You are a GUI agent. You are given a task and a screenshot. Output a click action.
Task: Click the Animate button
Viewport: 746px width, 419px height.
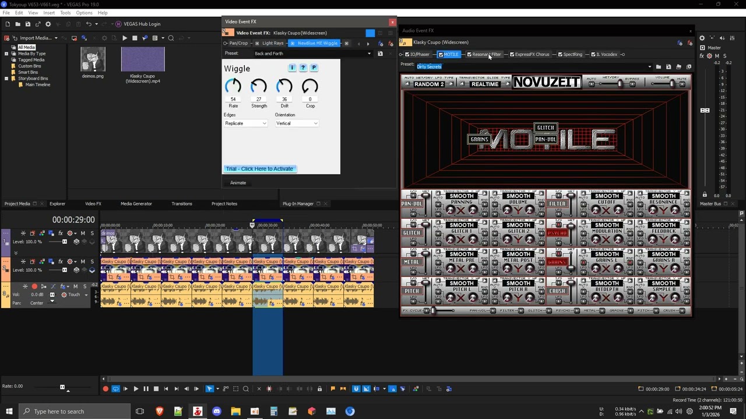click(238, 183)
